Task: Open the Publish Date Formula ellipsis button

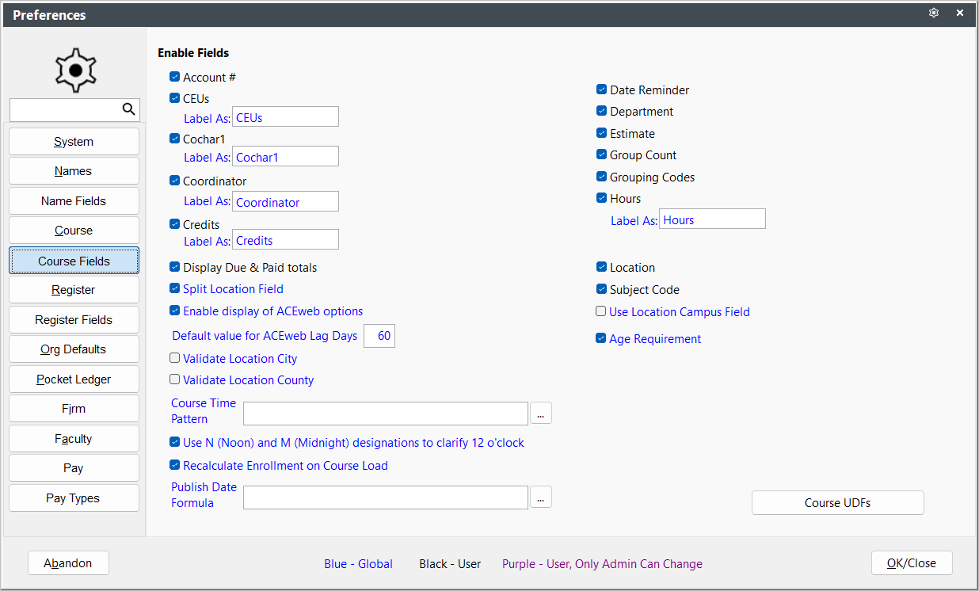Action: coord(540,497)
